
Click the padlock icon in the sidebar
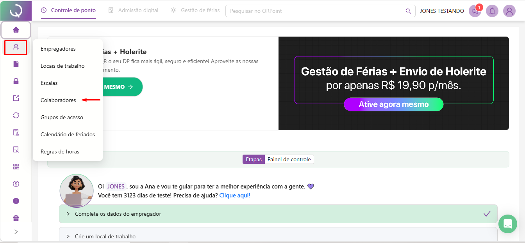click(x=16, y=81)
